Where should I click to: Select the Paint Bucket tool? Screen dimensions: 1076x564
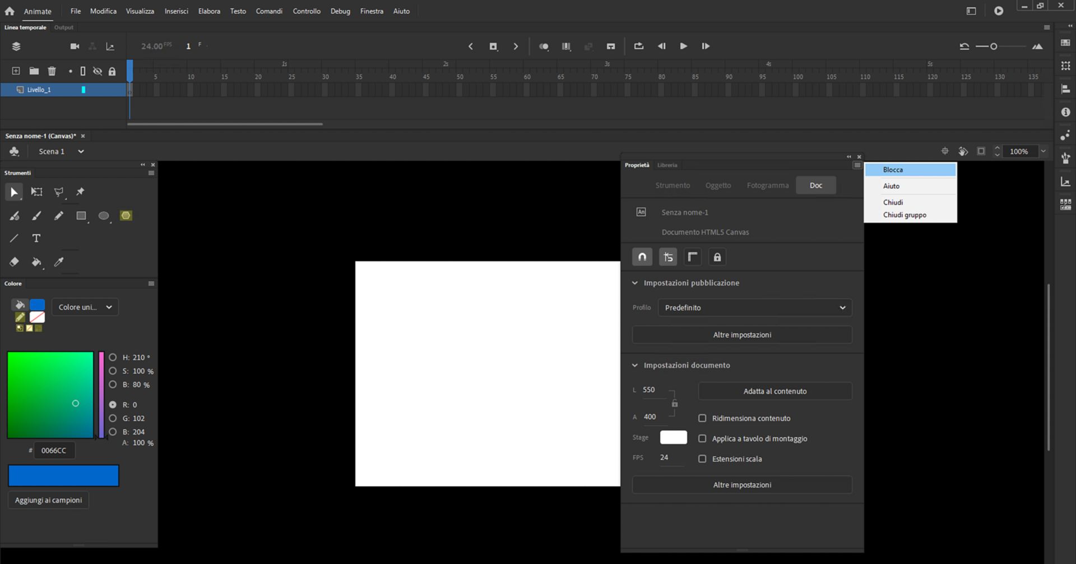(37, 262)
